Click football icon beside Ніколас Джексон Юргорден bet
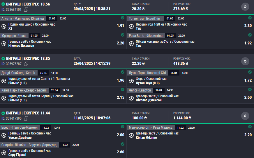254x158 pixels. pyautogui.click(x=4, y=44)
